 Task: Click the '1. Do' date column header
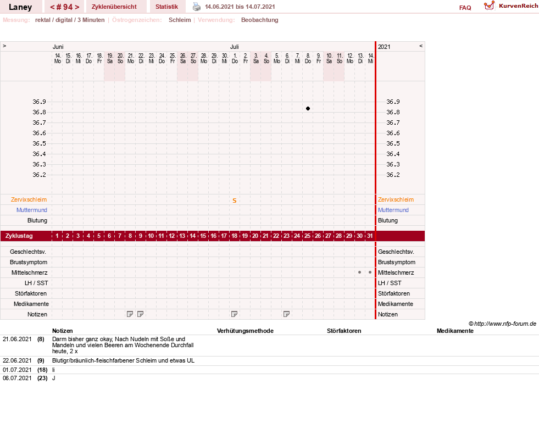tap(235, 58)
